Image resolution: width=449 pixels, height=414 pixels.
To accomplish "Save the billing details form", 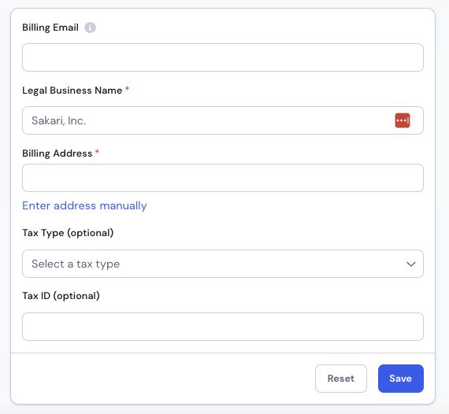I will [x=401, y=379].
